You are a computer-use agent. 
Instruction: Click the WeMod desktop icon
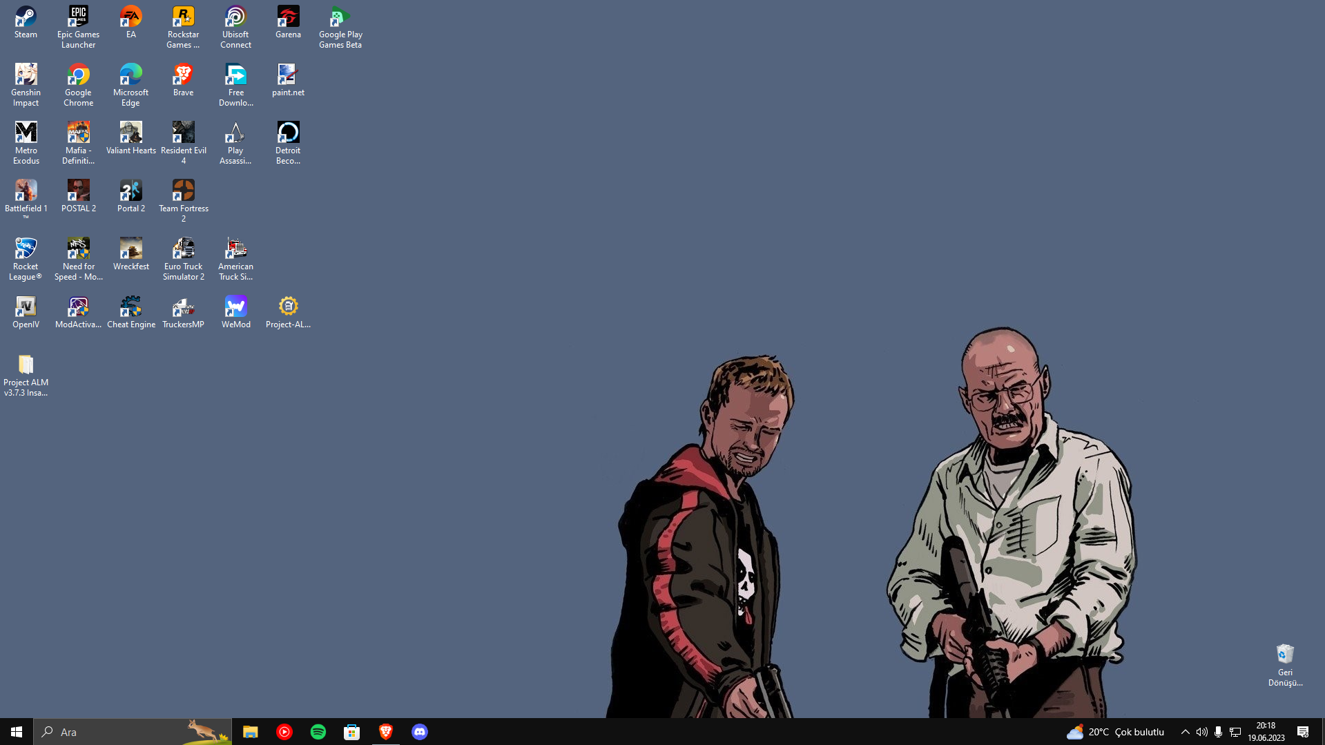click(235, 312)
